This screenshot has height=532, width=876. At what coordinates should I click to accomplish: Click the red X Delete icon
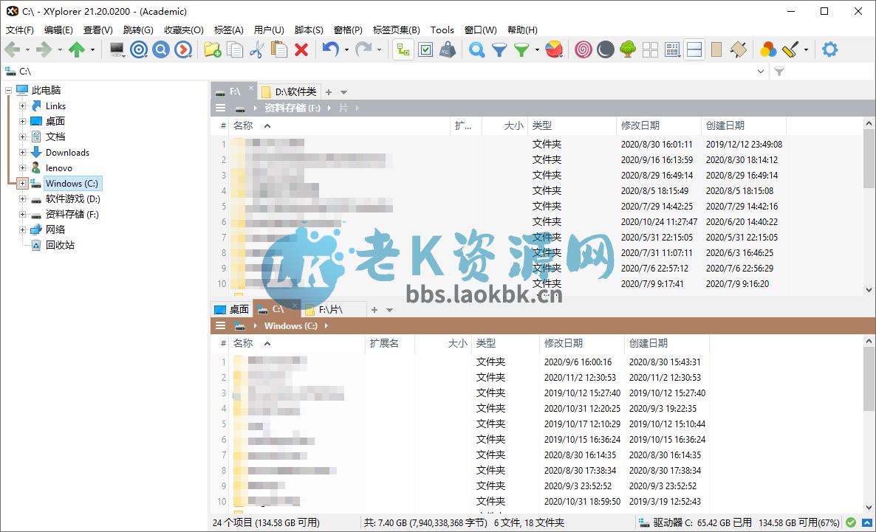(301, 49)
